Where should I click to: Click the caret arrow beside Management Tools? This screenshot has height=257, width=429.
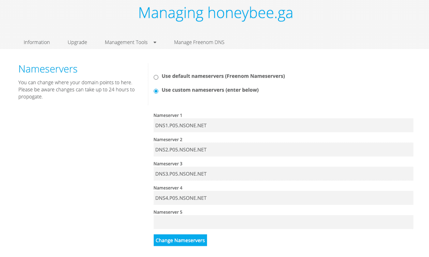[x=155, y=42]
